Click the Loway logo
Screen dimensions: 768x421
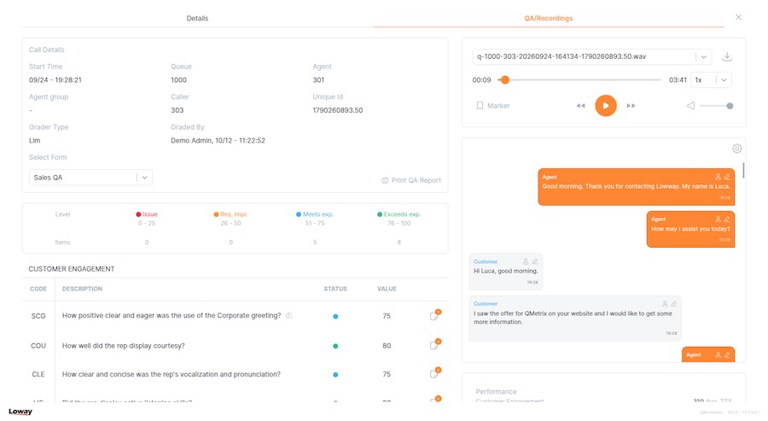pos(20,412)
